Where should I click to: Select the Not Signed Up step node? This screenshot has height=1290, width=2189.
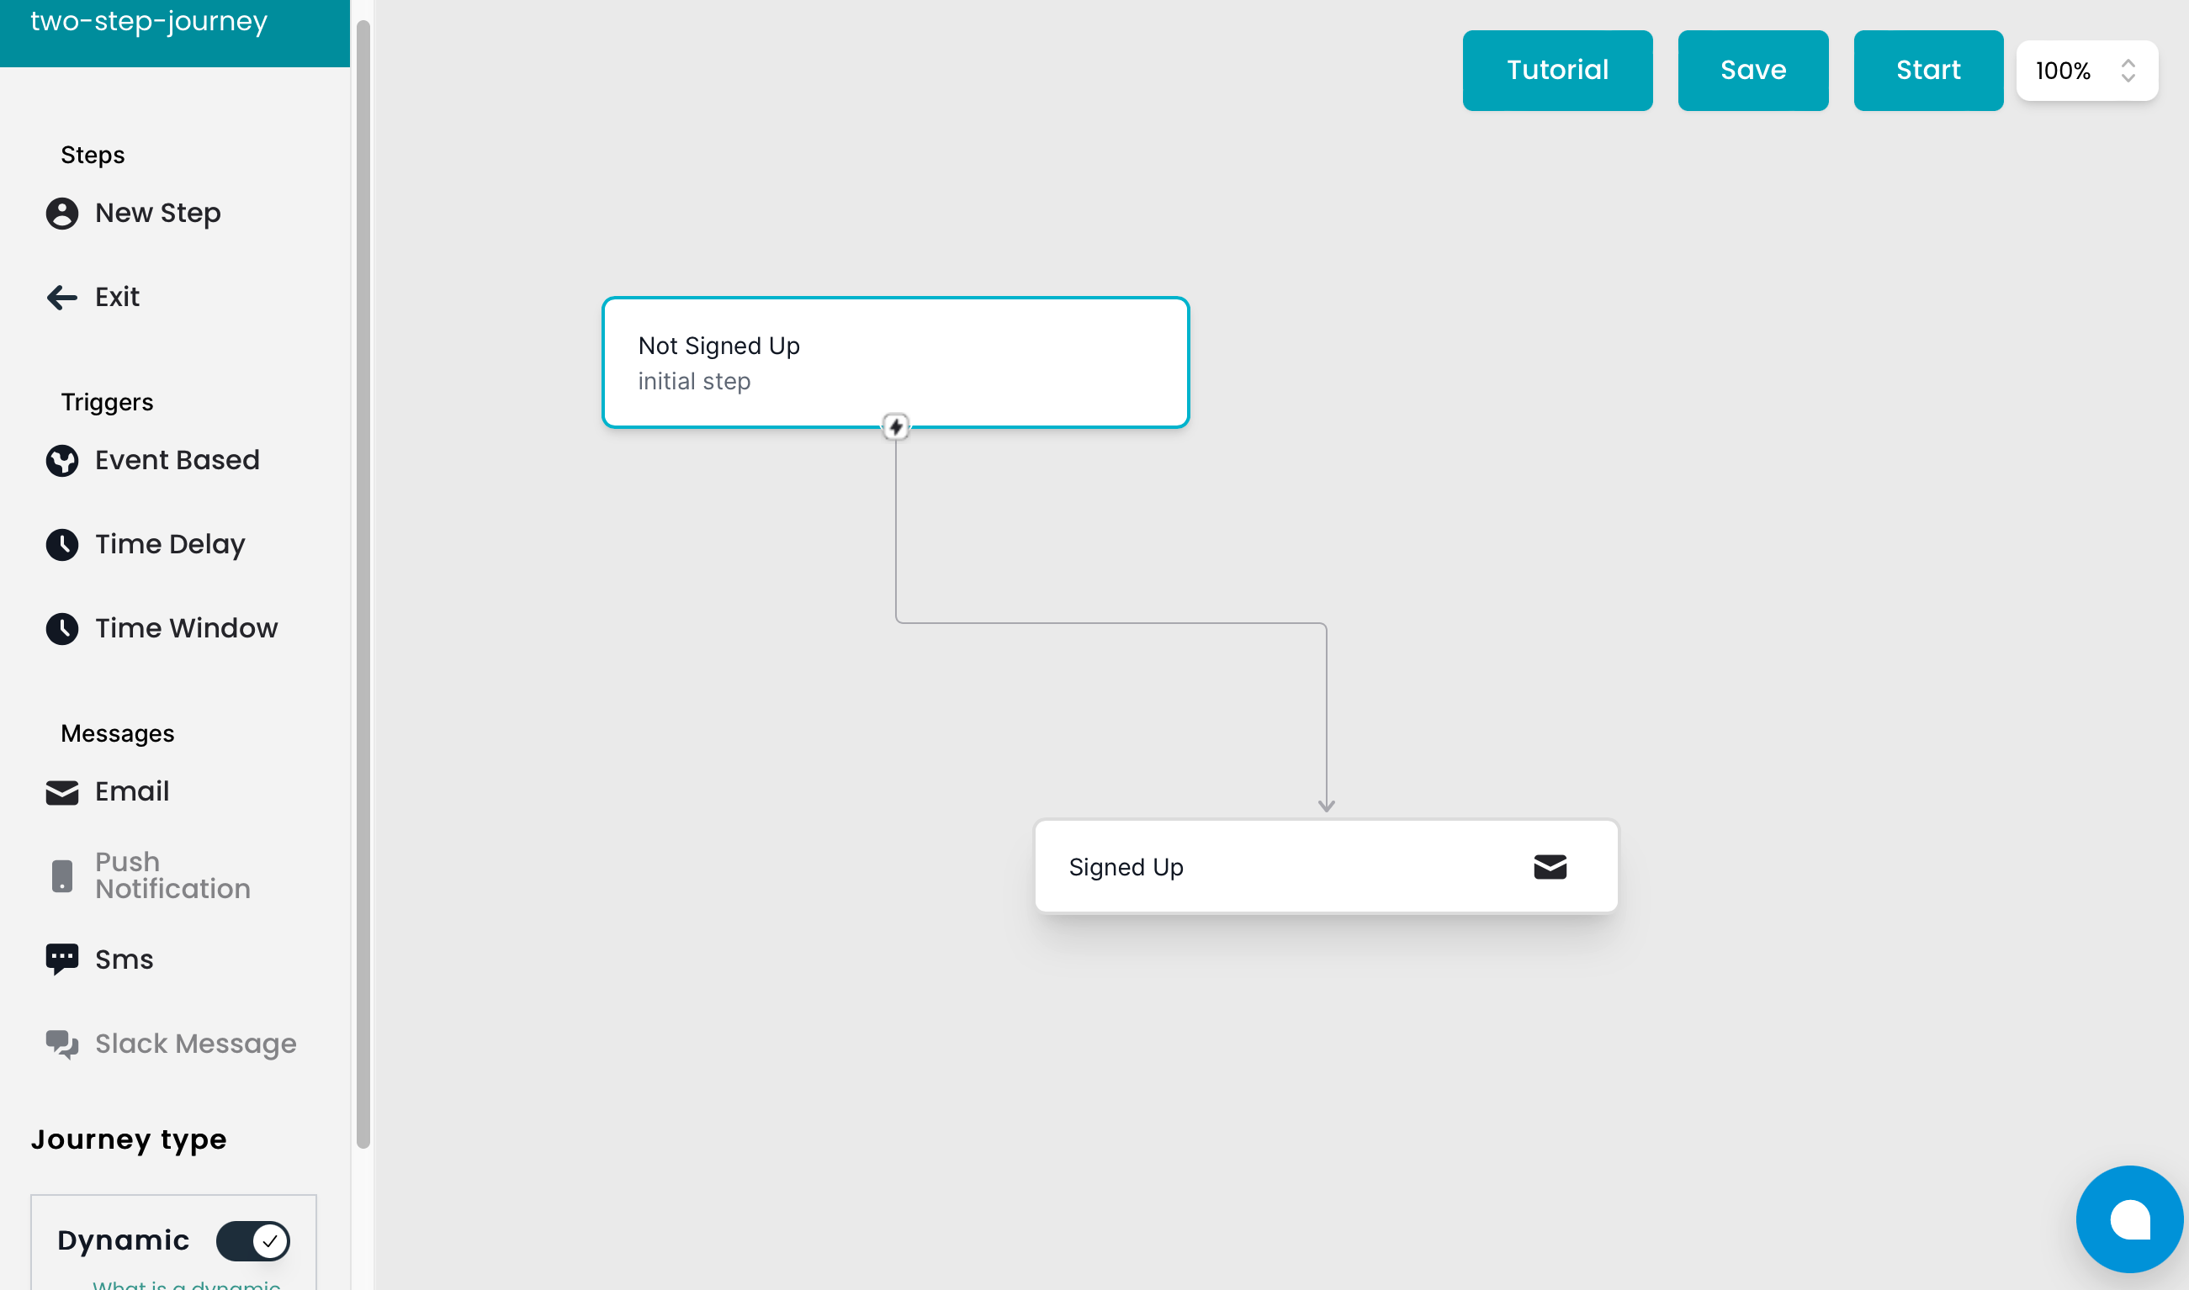click(x=895, y=362)
